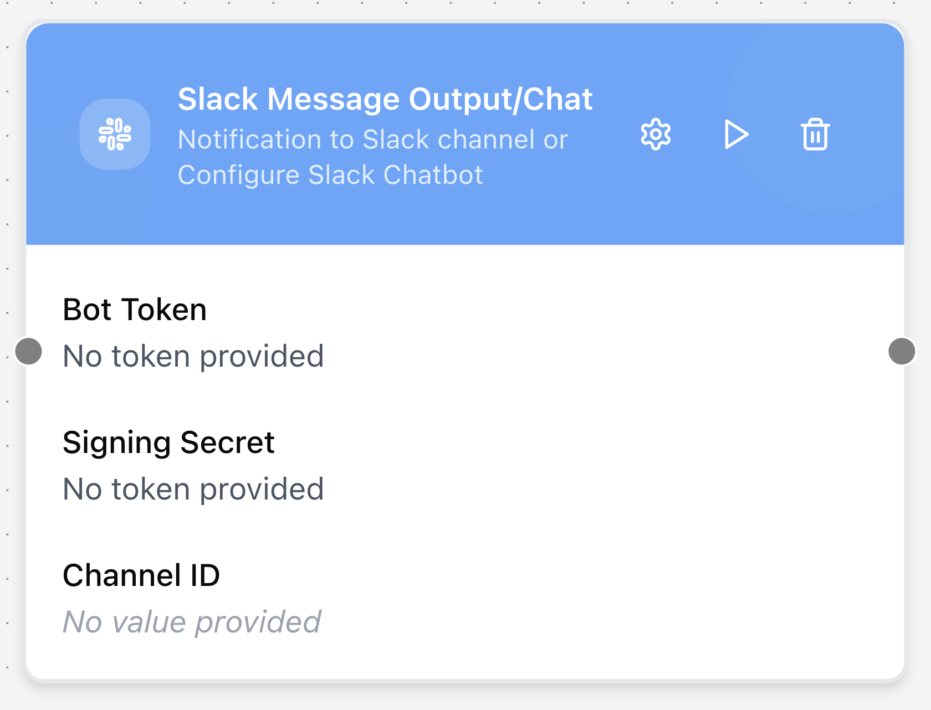Click blank white space right of Channel ID label
Viewport: 931px width, 710px height.
click(x=554, y=575)
